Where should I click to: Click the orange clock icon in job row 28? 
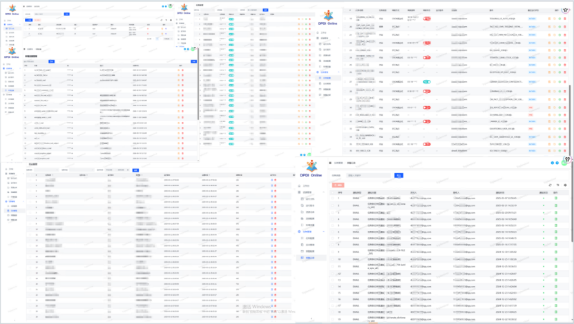click(x=554, y=91)
